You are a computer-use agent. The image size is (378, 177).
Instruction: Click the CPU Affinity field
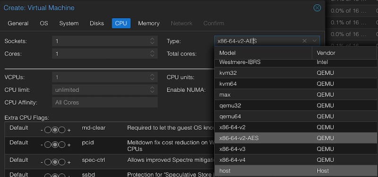tap(105, 102)
